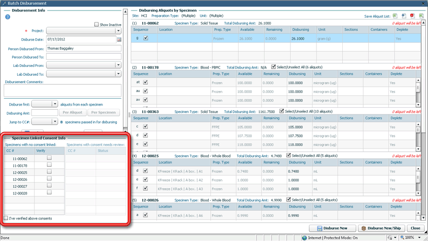The width and height of the screenshot is (428, 241).
Task: Click the Close button
Action: coord(415,228)
